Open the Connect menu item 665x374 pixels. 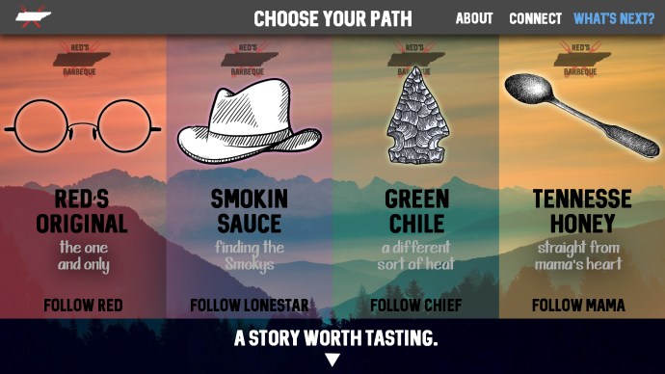(535, 18)
